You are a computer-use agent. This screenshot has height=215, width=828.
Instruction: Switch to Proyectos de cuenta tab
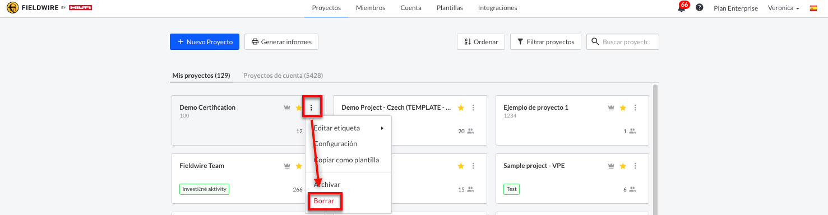pos(283,75)
